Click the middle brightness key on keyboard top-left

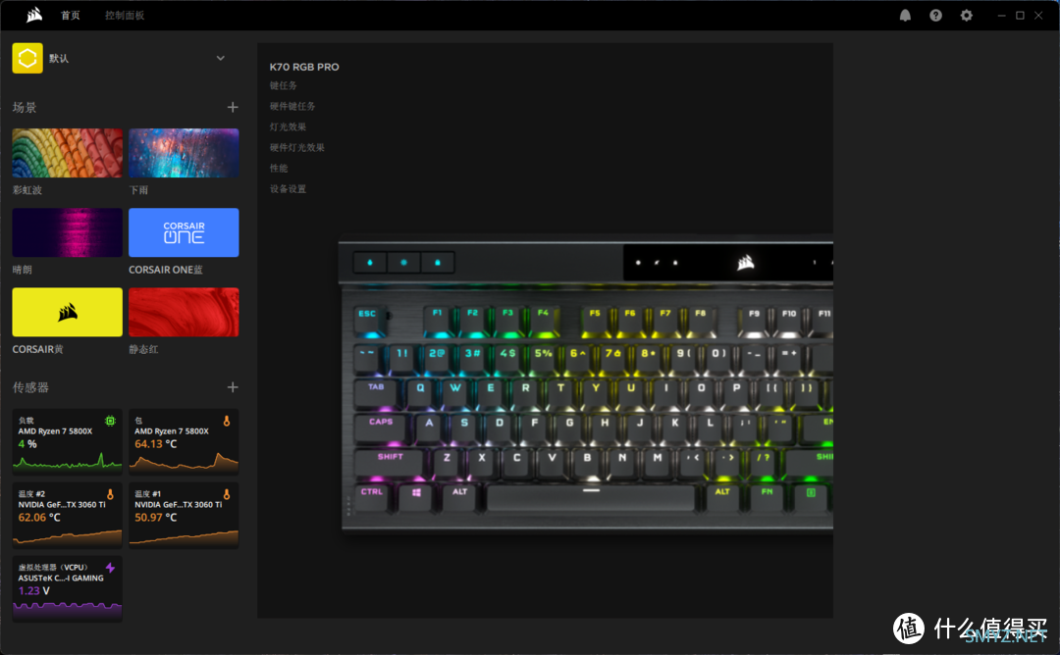point(403,263)
